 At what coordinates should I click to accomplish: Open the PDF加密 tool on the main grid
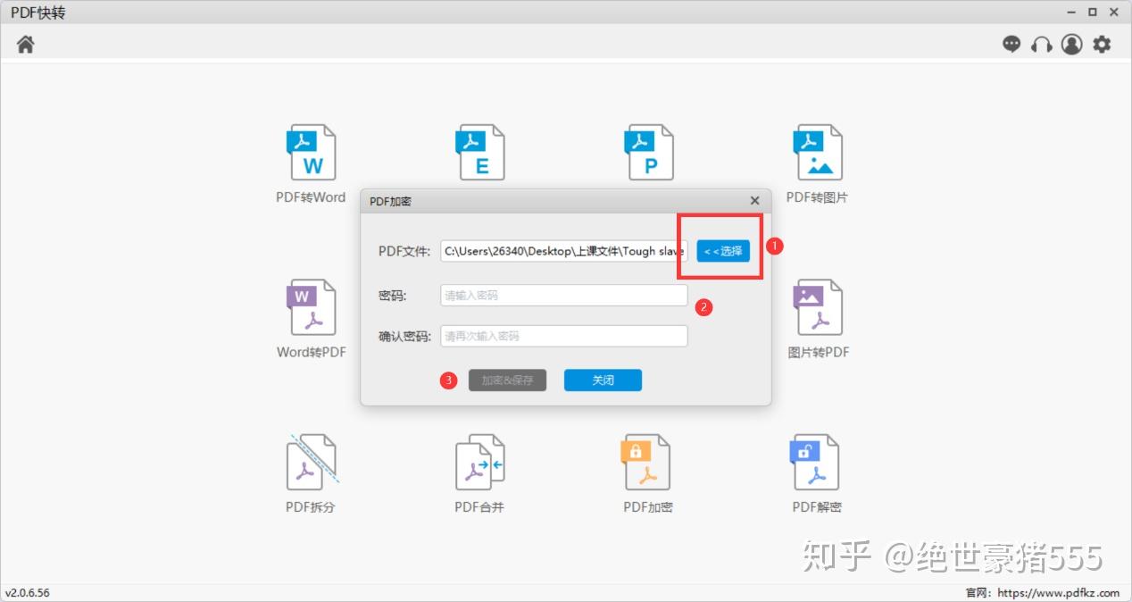click(648, 474)
